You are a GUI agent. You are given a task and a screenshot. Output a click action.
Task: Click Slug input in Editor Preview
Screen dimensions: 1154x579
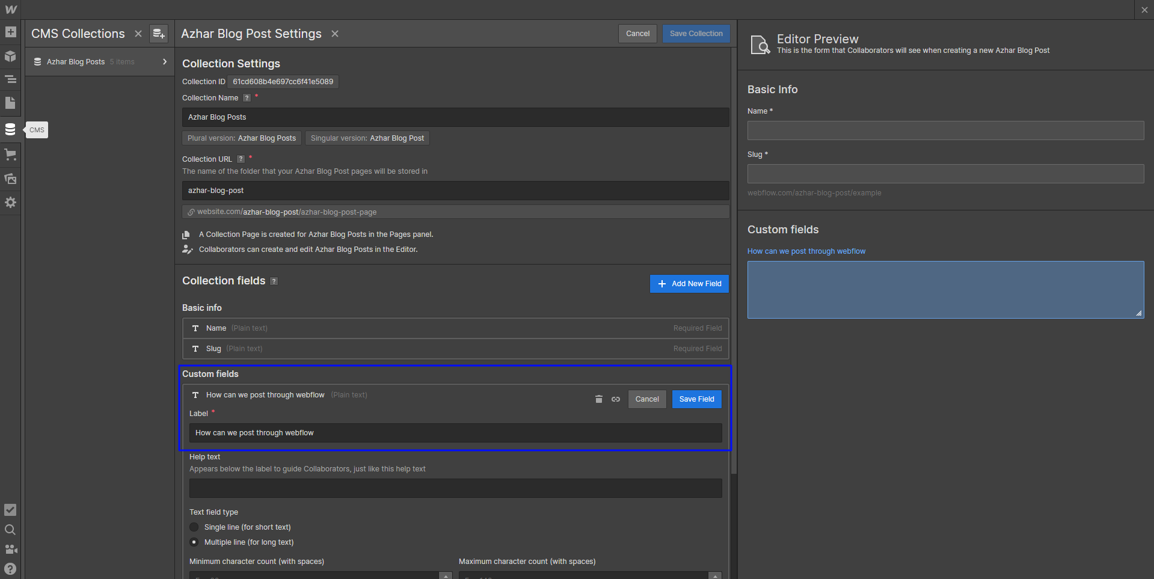pyautogui.click(x=945, y=174)
